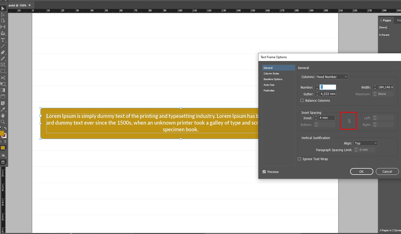Open the Footnotes settings section
401x234 pixels.
click(x=269, y=90)
